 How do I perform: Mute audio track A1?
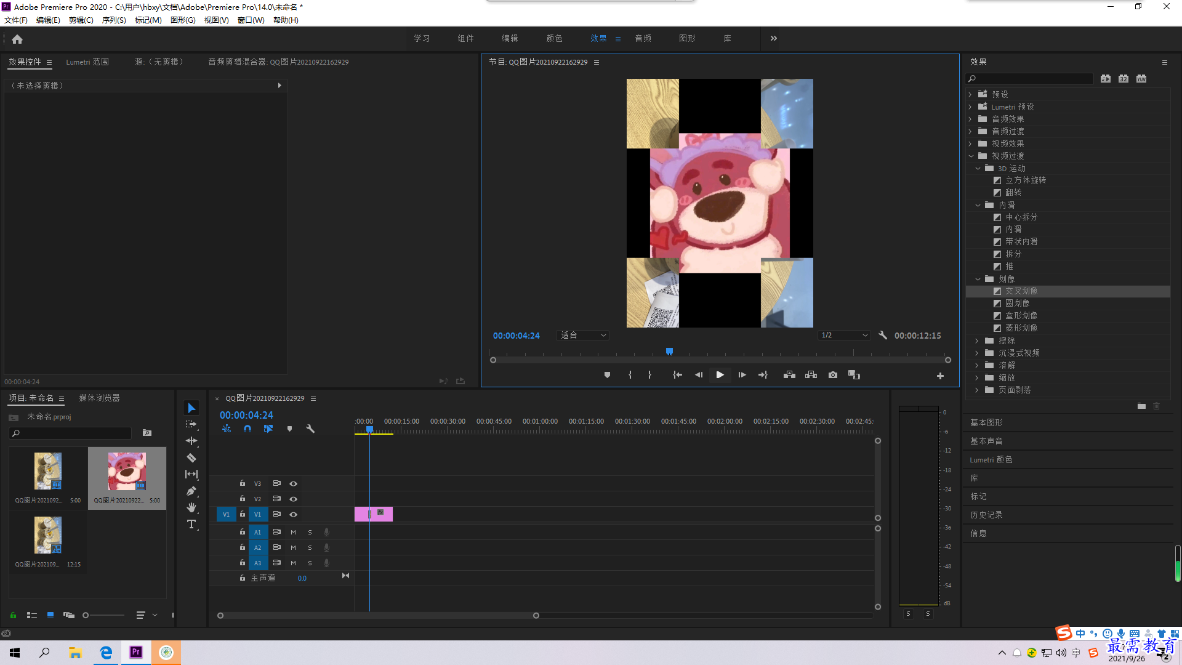coord(293,532)
